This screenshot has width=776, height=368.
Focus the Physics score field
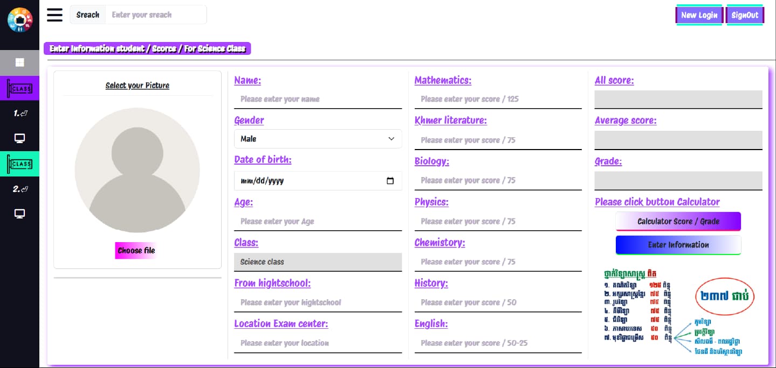click(x=498, y=221)
